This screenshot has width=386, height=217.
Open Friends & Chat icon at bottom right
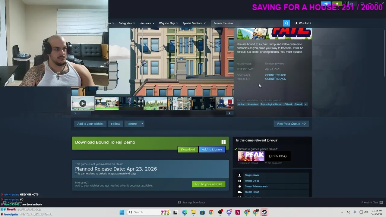click(381, 203)
